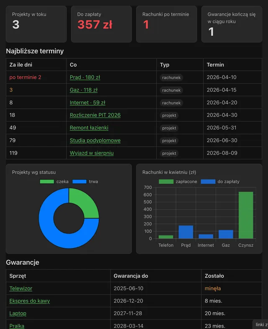Open the Laptop warranty entry
This screenshot has width=268, height=329.
18,313
